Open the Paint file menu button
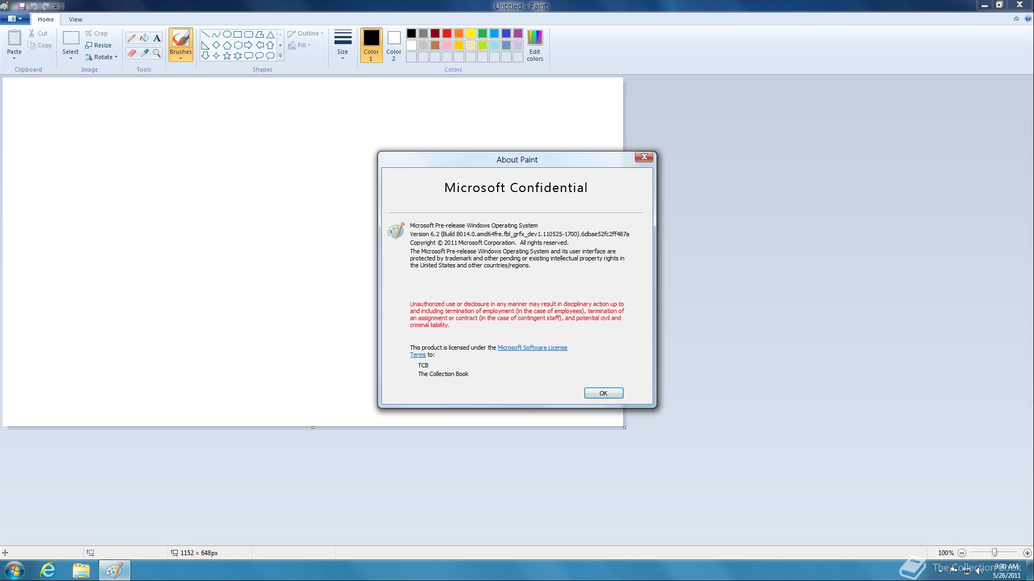 (x=15, y=19)
